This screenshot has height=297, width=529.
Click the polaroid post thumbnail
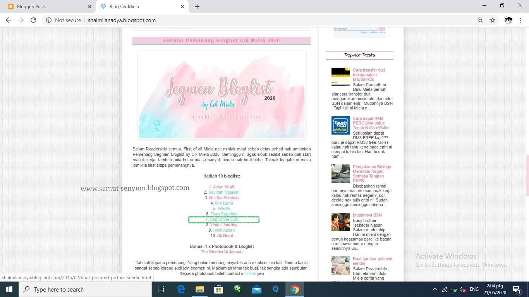coord(340,266)
